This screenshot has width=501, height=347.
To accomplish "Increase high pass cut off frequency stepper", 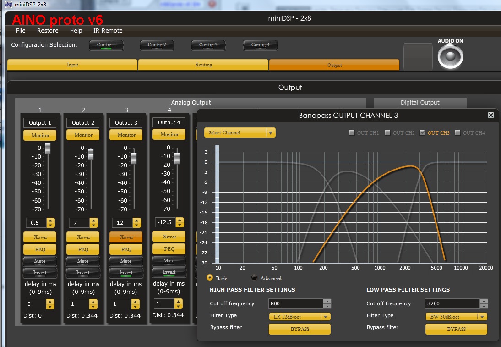I will [327, 301].
